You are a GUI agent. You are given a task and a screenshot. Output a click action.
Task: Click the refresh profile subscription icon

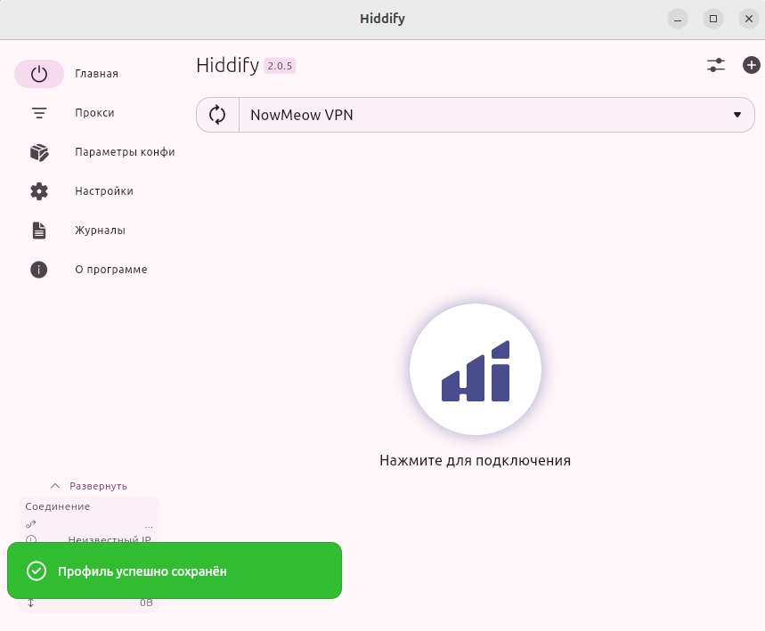[x=217, y=115]
